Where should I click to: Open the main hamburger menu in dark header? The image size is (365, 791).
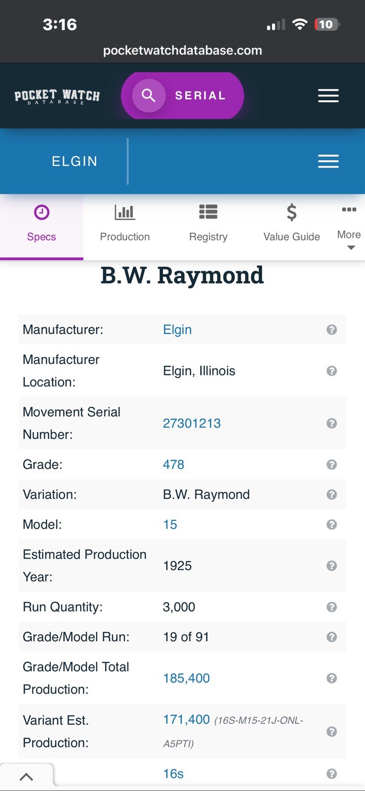click(328, 96)
